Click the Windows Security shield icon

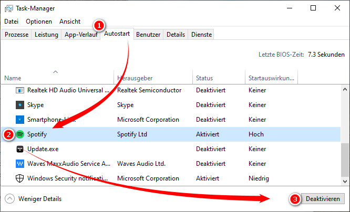pos(19,178)
